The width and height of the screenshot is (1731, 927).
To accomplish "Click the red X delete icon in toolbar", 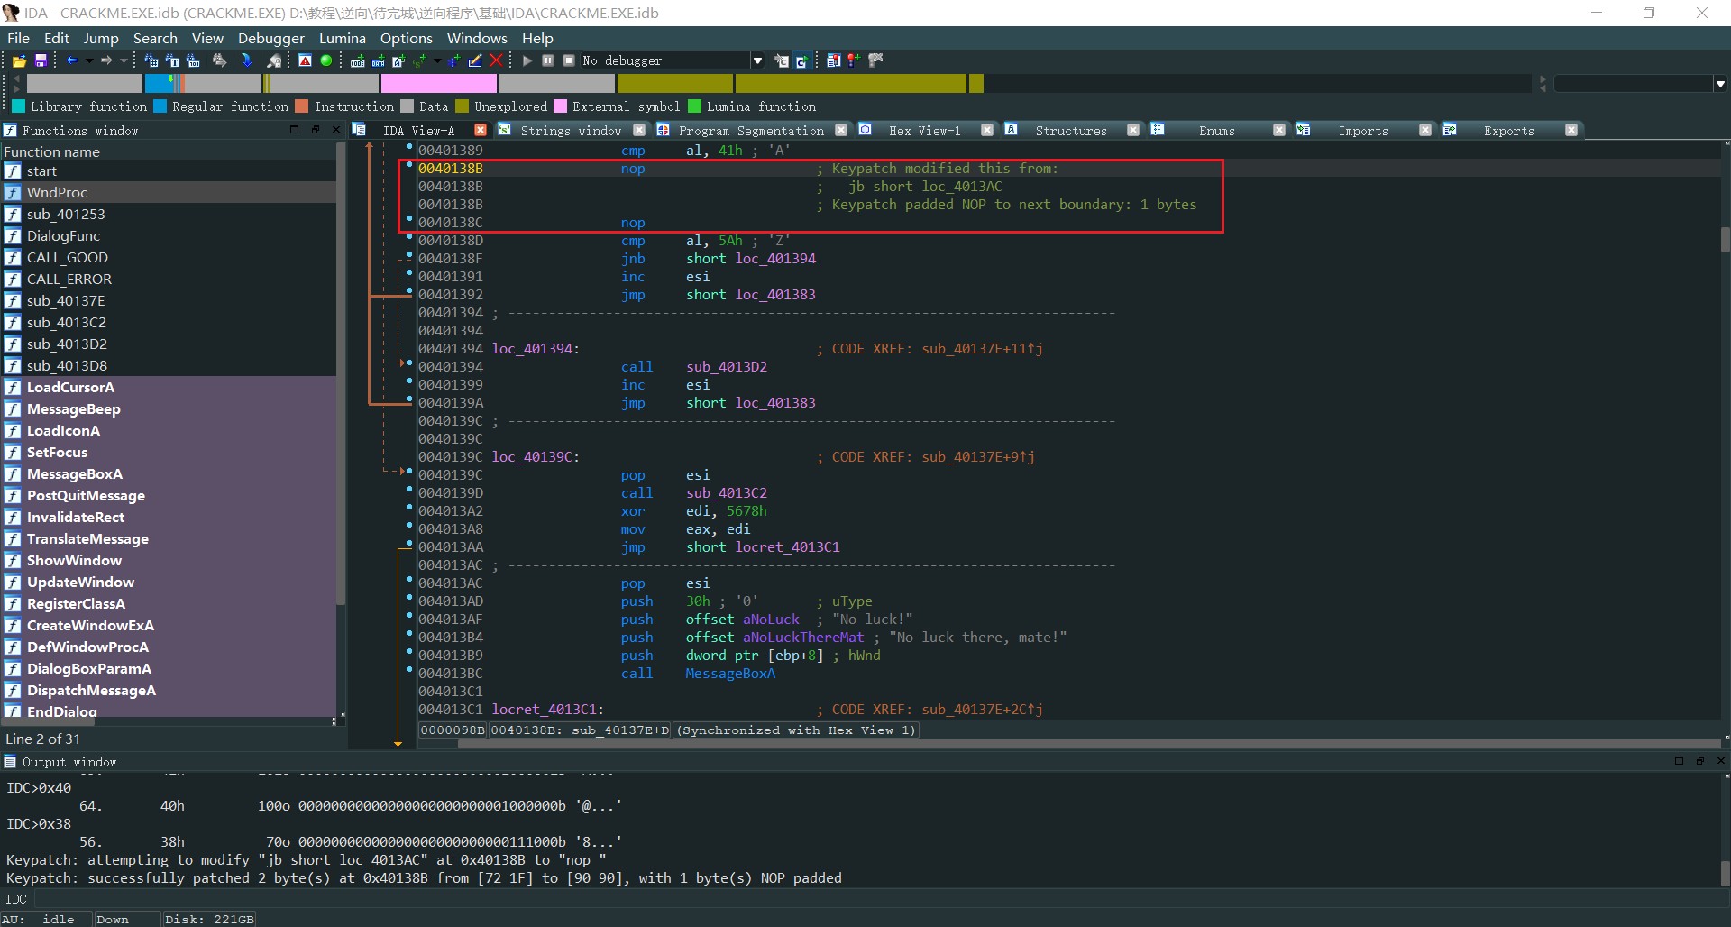I will (x=496, y=60).
